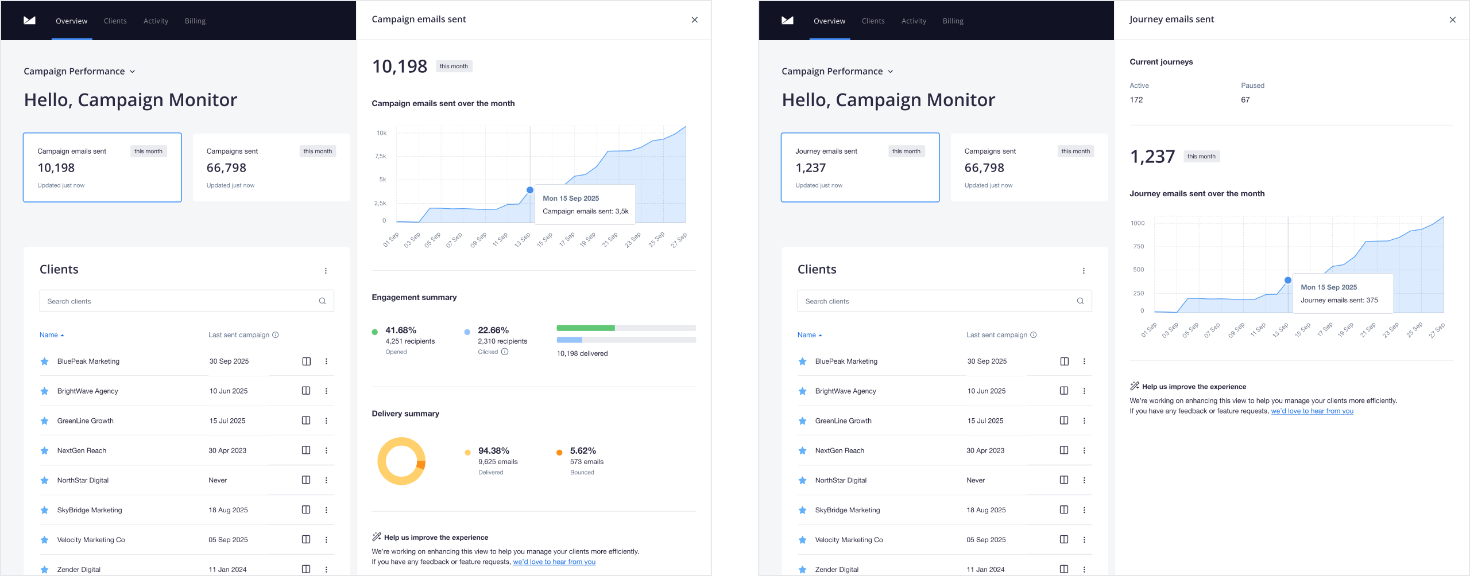Click info icon beside Last sent campaign, left
Screen dimensions: 1470x576
point(276,335)
